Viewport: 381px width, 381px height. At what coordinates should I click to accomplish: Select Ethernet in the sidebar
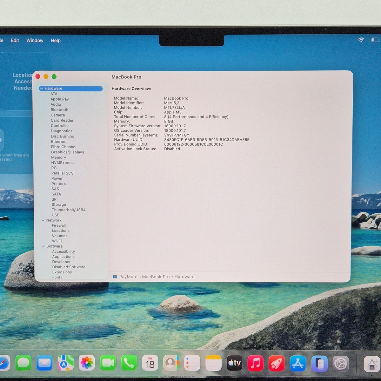coord(59,142)
